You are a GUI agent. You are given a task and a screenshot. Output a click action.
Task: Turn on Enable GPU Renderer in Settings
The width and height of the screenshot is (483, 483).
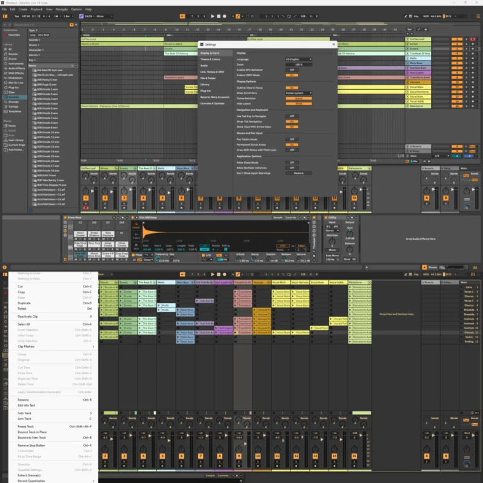292,69
